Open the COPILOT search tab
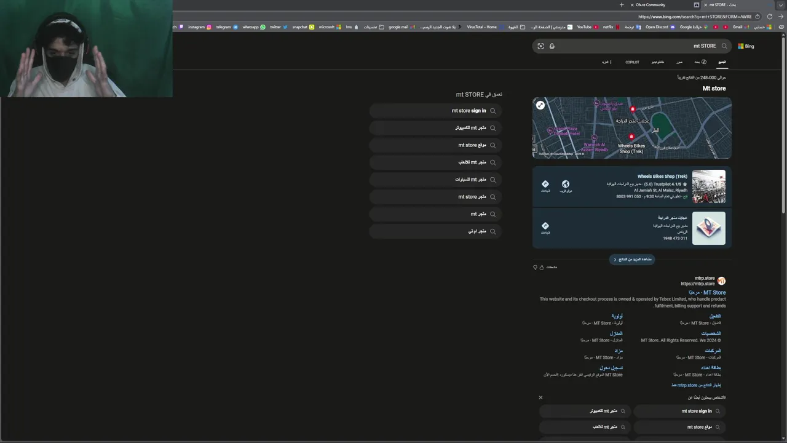The width and height of the screenshot is (787, 443). pyautogui.click(x=632, y=62)
